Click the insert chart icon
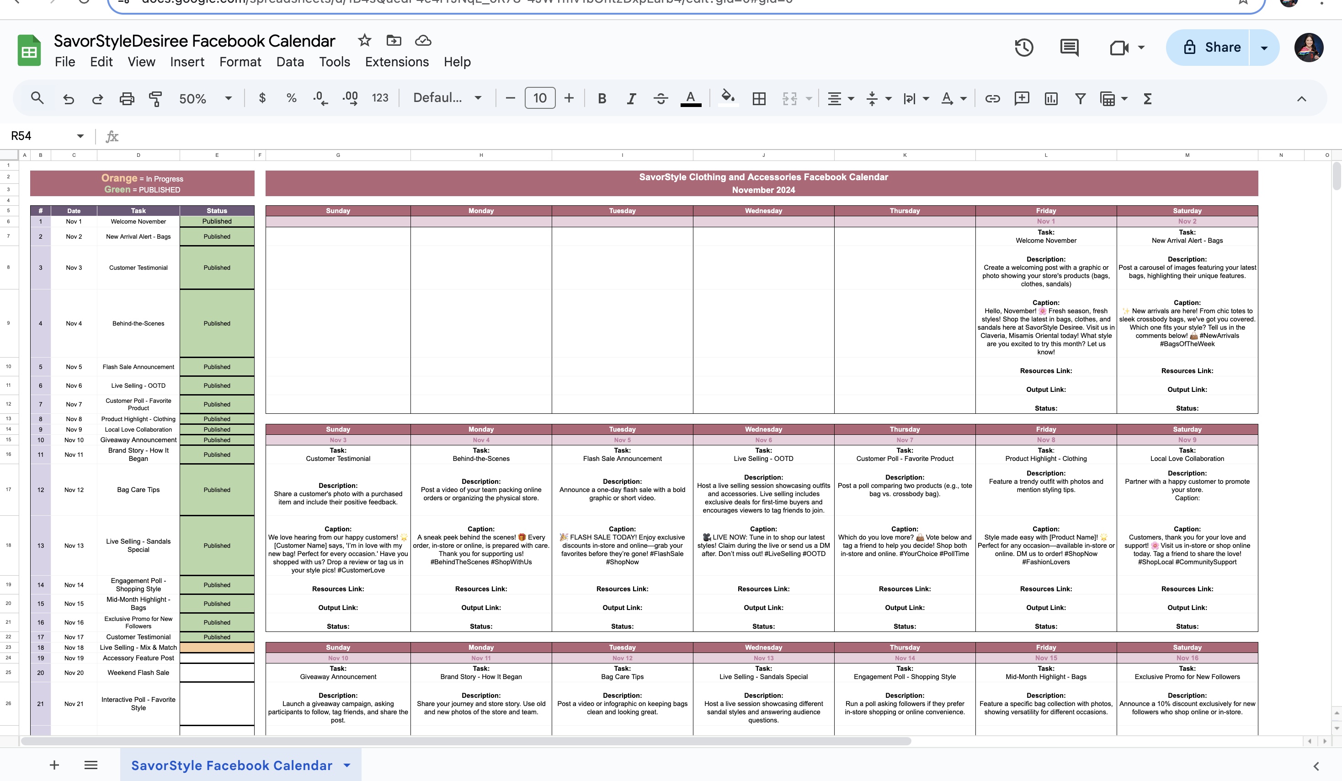Viewport: 1342px width, 781px height. [1051, 99]
